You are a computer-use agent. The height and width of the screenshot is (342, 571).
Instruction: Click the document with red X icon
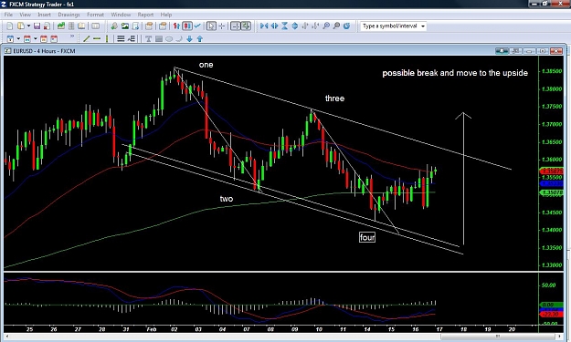[47, 26]
